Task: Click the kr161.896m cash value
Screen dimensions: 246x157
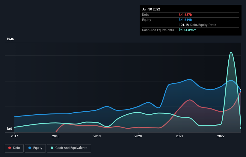Action: click(188, 30)
